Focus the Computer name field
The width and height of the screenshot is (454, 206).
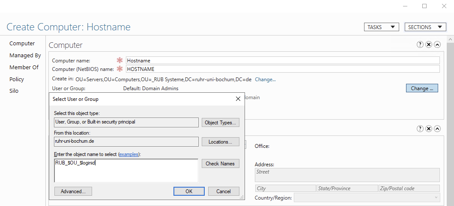pos(283,60)
